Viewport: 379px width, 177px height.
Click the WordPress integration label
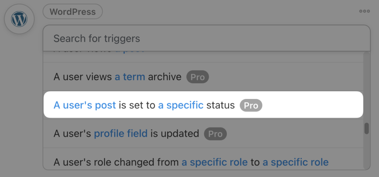(x=73, y=11)
